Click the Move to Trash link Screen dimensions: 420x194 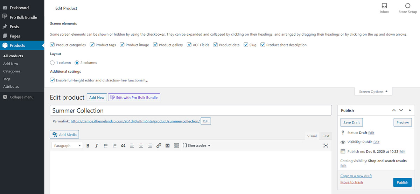coord(351,182)
